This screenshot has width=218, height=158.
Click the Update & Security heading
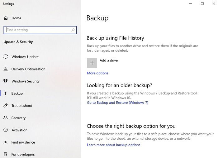tap(18, 42)
